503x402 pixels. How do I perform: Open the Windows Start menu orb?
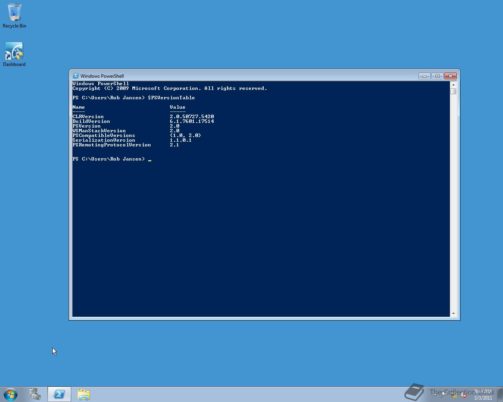tap(11, 394)
